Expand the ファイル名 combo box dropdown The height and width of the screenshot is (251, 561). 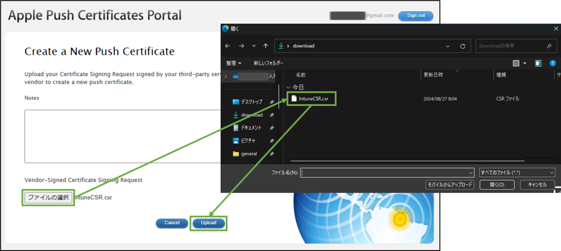tap(471, 172)
